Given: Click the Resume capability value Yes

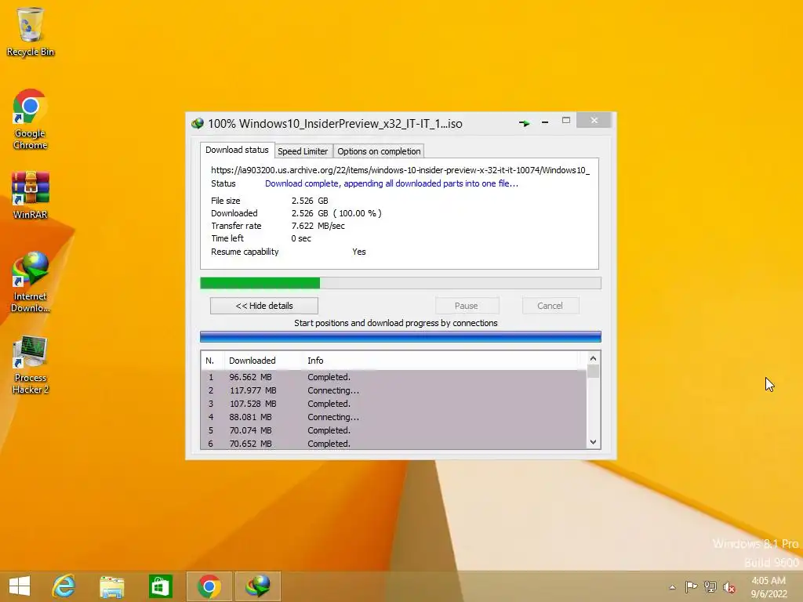Looking at the screenshot, I should coord(359,252).
